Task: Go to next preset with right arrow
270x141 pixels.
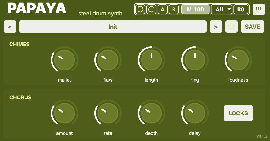Action: (216, 27)
